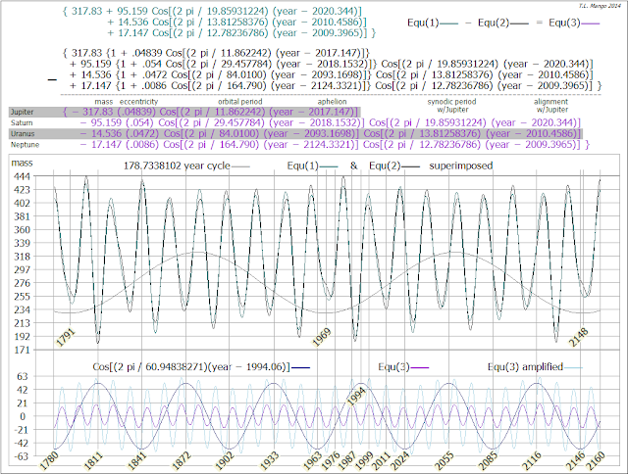The image size is (628, 474).
Task: Select the highlighted Uranus row label
Action: 21,132
